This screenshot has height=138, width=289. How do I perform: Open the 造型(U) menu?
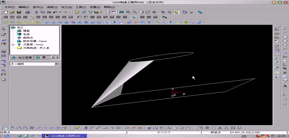tap(52, 7)
